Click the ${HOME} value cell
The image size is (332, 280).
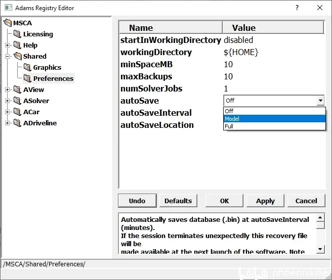click(241, 52)
